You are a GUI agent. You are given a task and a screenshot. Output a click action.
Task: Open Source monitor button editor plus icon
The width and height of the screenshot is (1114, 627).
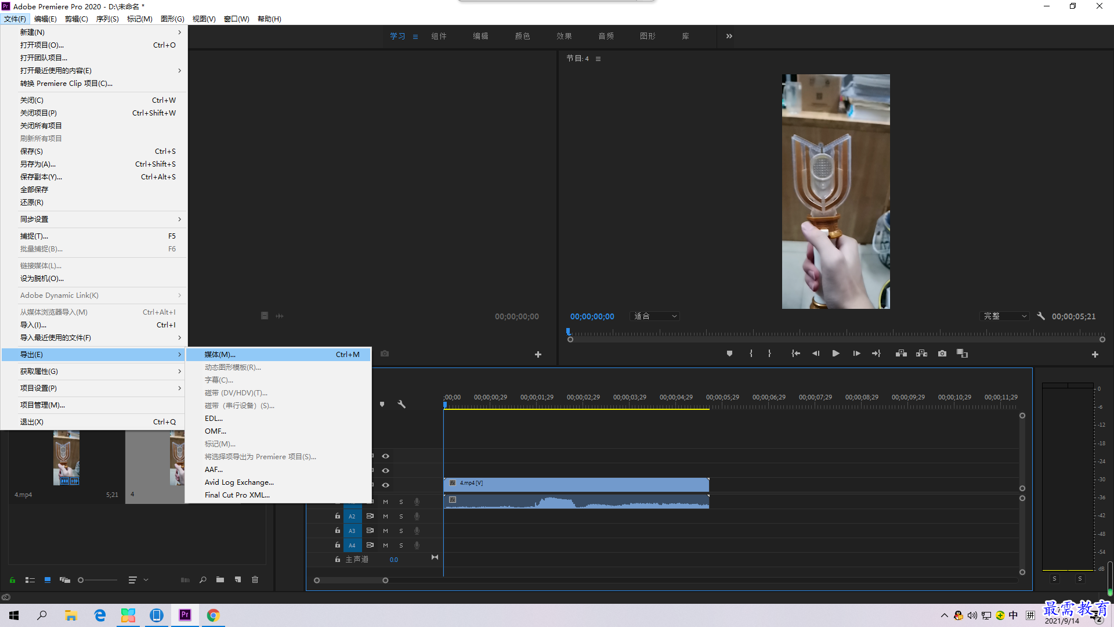pos(538,354)
